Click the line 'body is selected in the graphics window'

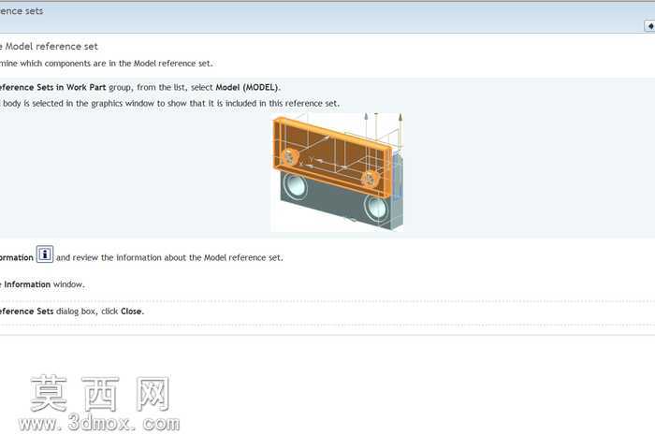coord(79,104)
